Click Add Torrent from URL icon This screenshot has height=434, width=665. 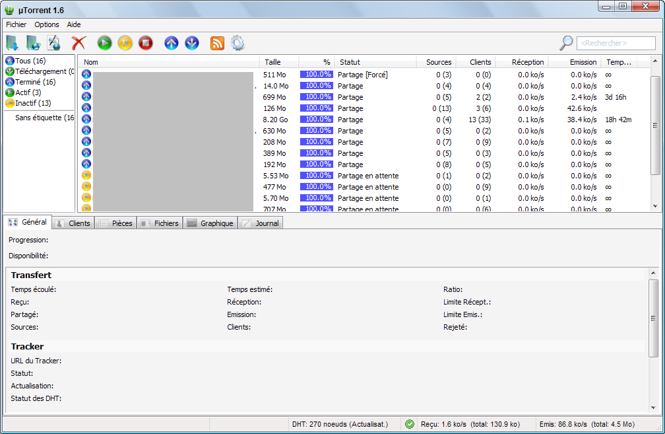(x=33, y=43)
